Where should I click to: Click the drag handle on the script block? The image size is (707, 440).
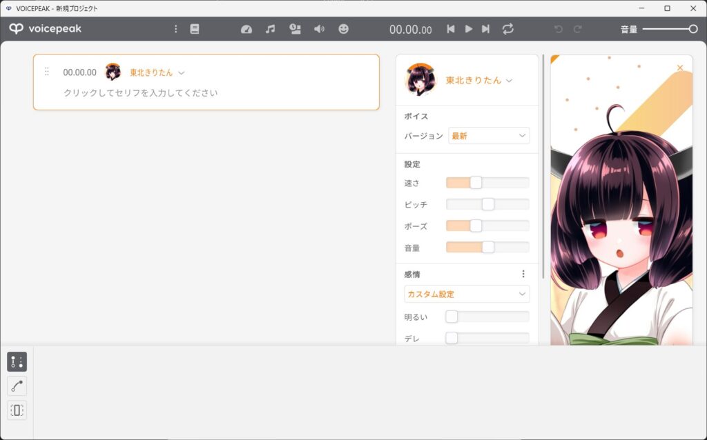tap(47, 72)
